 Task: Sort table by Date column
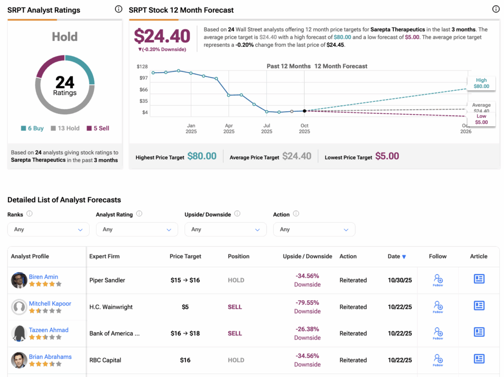pyautogui.click(x=396, y=256)
